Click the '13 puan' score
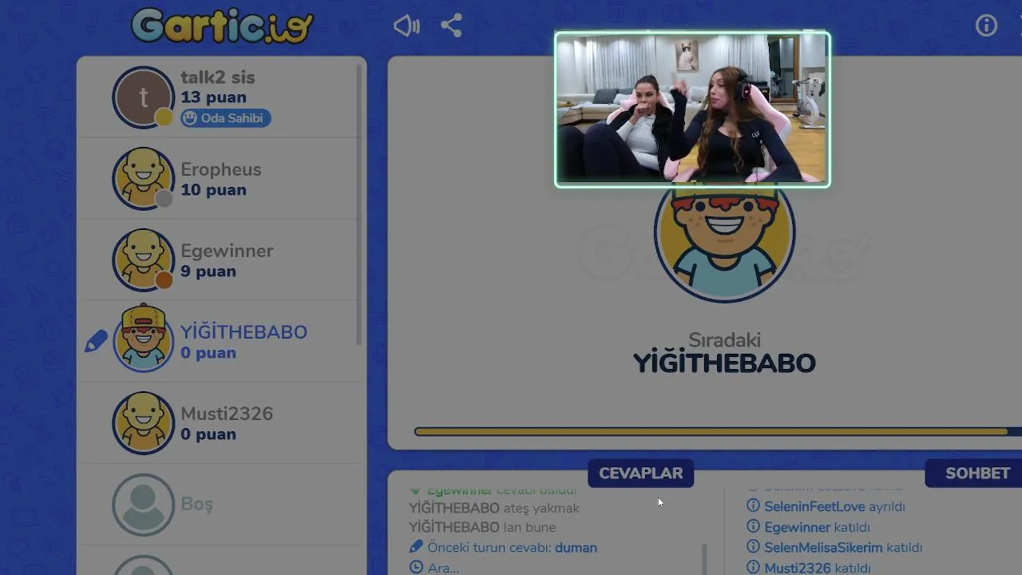1022x575 pixels. [213, 97]
